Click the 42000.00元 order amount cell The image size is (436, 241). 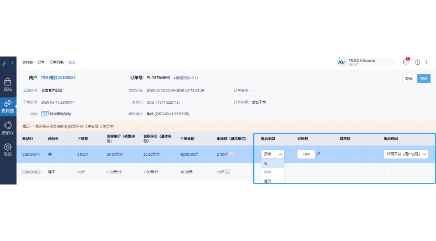(189, 154)
